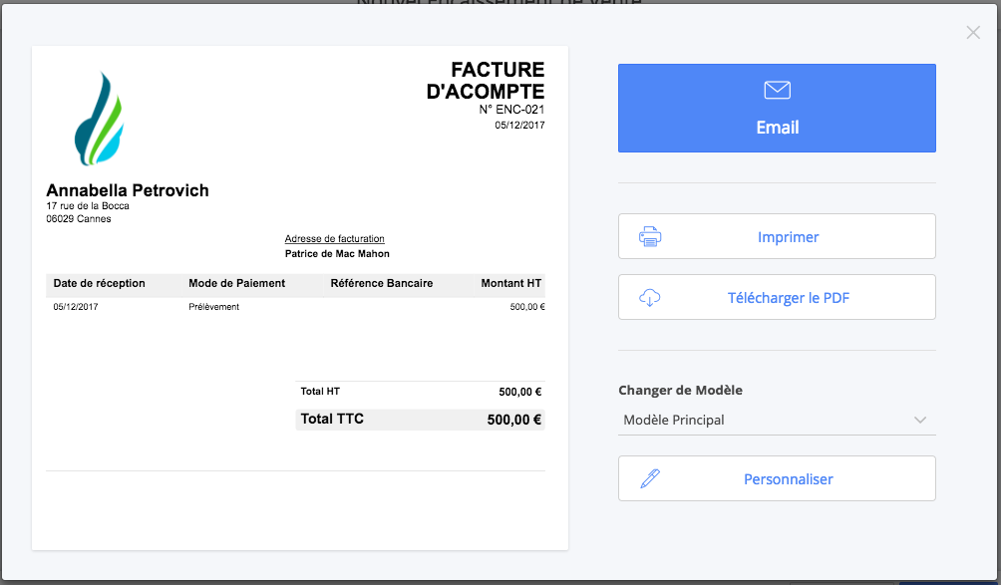Click the Mode de Paiement column header
This screenshot has width=1001, height=585.
click(237, 283)
